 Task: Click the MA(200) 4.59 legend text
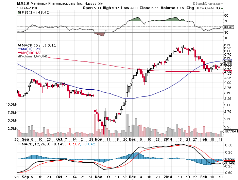tap(31, 53)
